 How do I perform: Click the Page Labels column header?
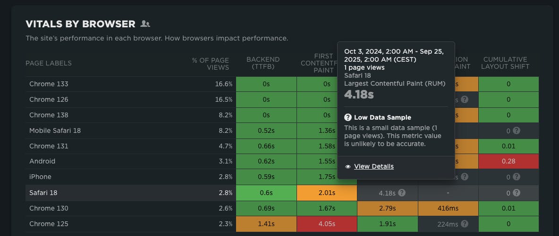49,63
